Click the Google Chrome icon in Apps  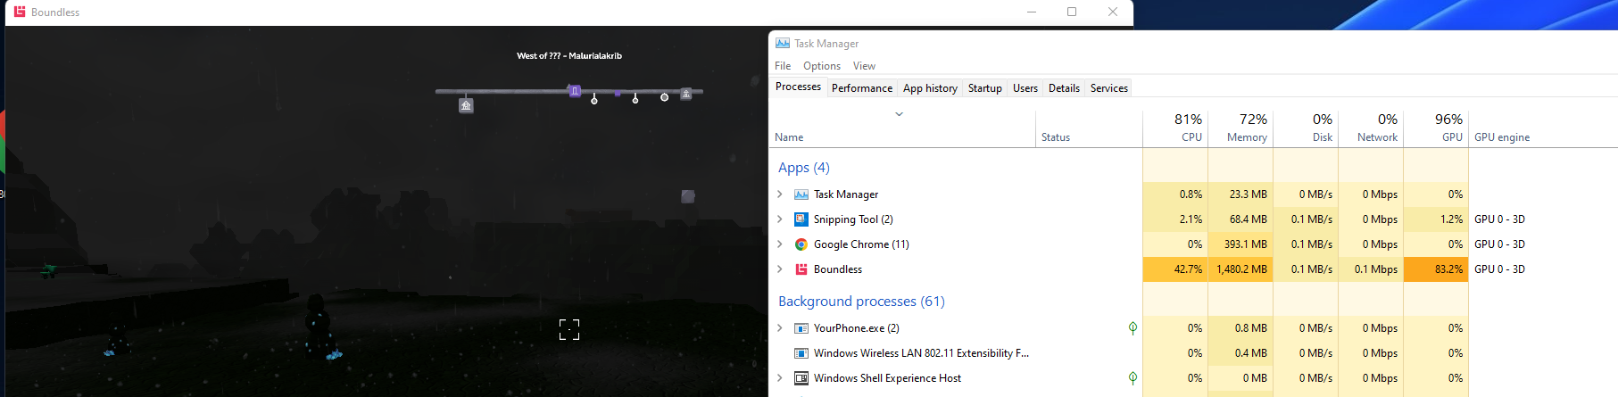(801, 244)
